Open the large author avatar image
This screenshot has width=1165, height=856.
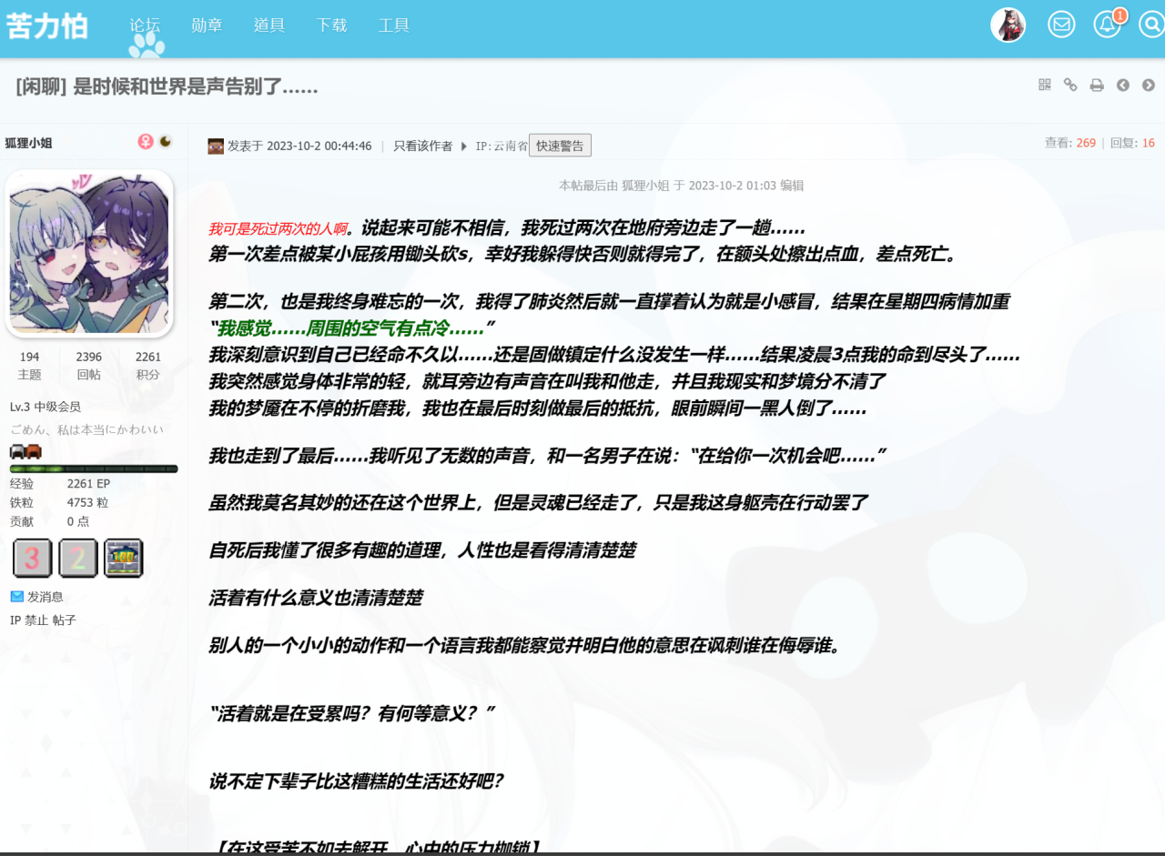point(88,253)
